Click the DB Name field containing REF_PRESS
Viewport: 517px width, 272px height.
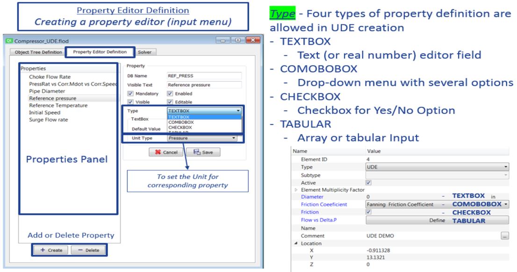point(204,76)
